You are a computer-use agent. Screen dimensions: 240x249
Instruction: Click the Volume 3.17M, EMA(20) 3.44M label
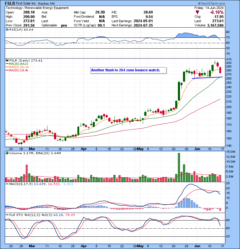[35, 153]
